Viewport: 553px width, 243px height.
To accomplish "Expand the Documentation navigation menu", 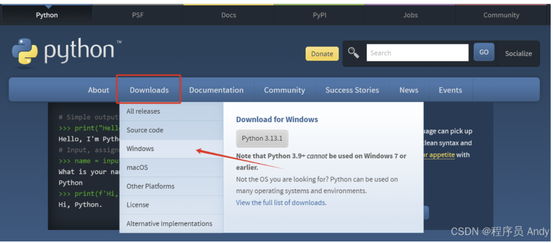I will pyautogui.click(x=216, y=90).
